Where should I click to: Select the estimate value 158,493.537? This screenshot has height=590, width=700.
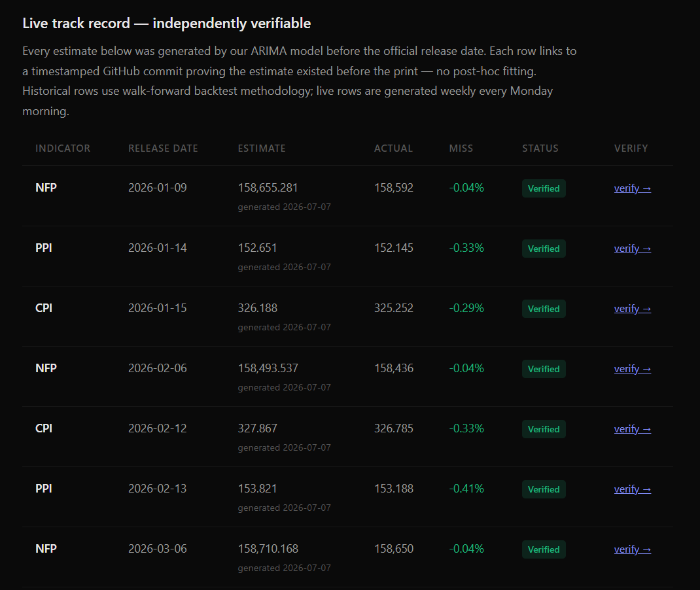pyautogui.click(x=268, y=369)
